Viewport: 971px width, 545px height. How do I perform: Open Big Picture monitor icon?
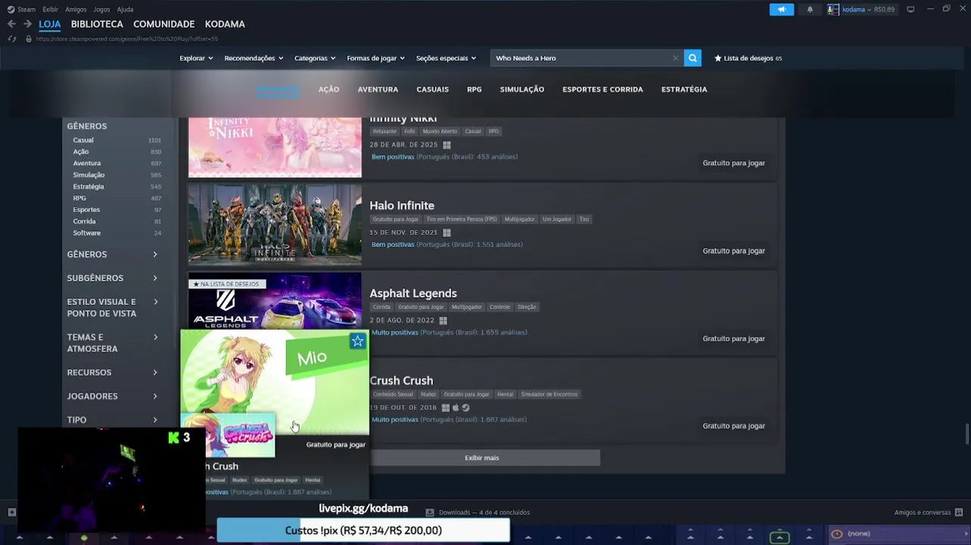[910, 9]
